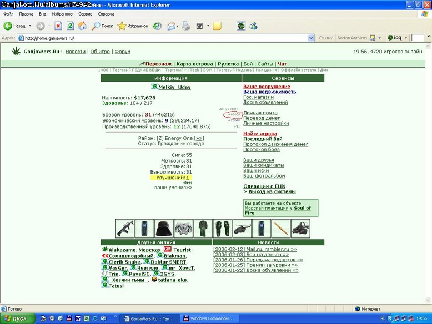Image resolution: width=432 pixels, height=324 pixels.
Task: Open the Вид menu
Action: pyautogui.click(x=42, y=14)
